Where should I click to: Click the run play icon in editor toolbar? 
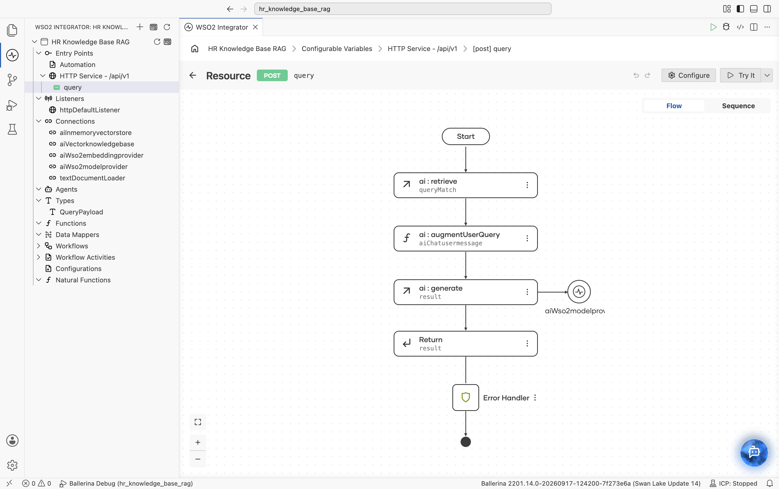tap(713, 27)
